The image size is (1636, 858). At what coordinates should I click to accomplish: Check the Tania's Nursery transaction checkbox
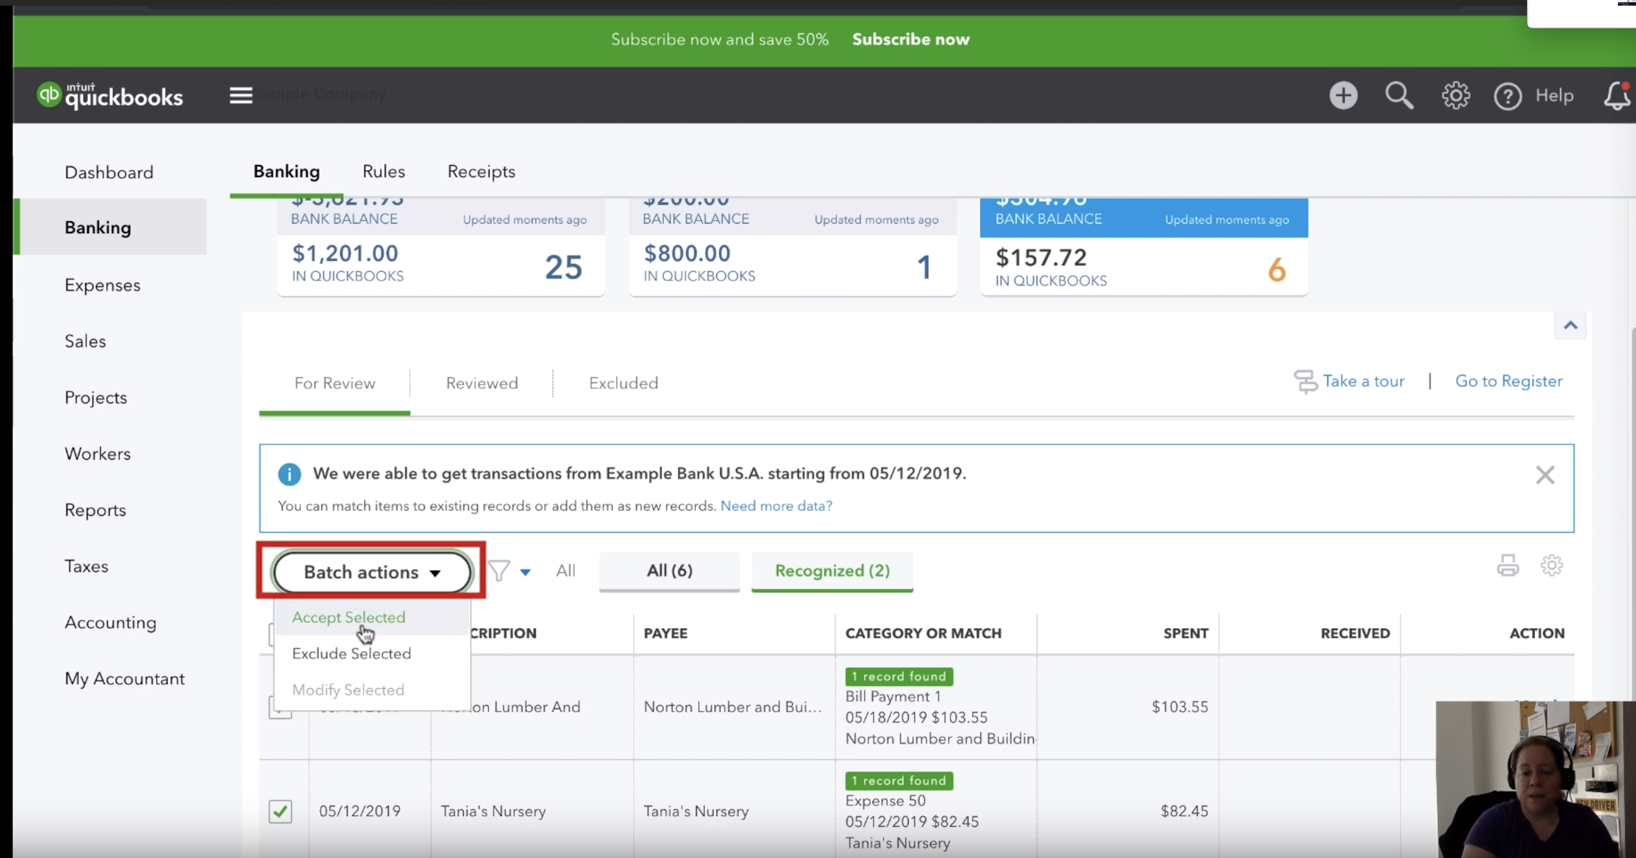[280, 811]
